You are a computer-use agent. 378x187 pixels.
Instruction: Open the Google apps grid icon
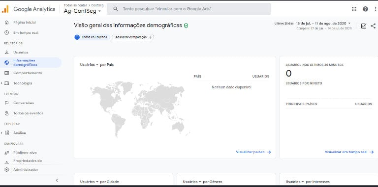tap(354, 9)
